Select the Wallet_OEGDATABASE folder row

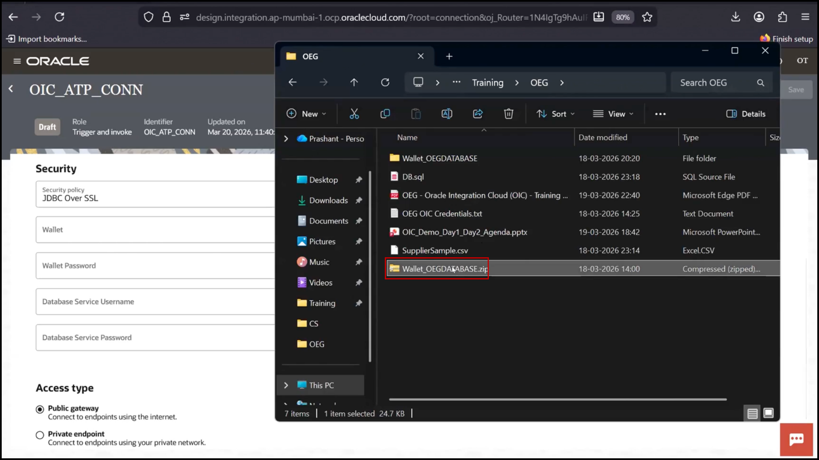[x=582, y=158]
